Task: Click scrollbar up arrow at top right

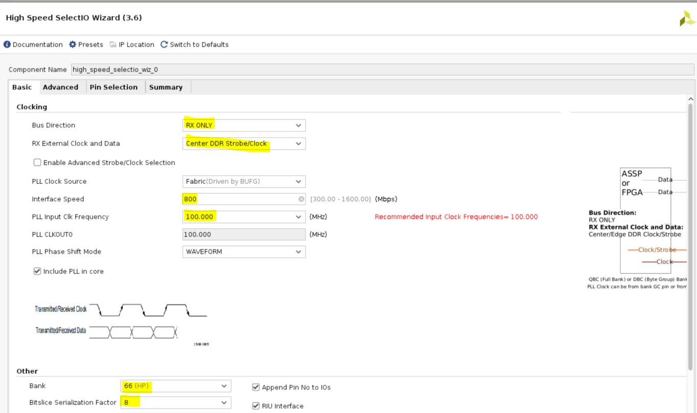Action: click(x=691, y=99)
